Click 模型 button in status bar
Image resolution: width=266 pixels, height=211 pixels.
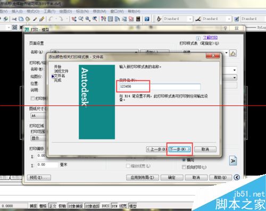(x=133, y=206)
